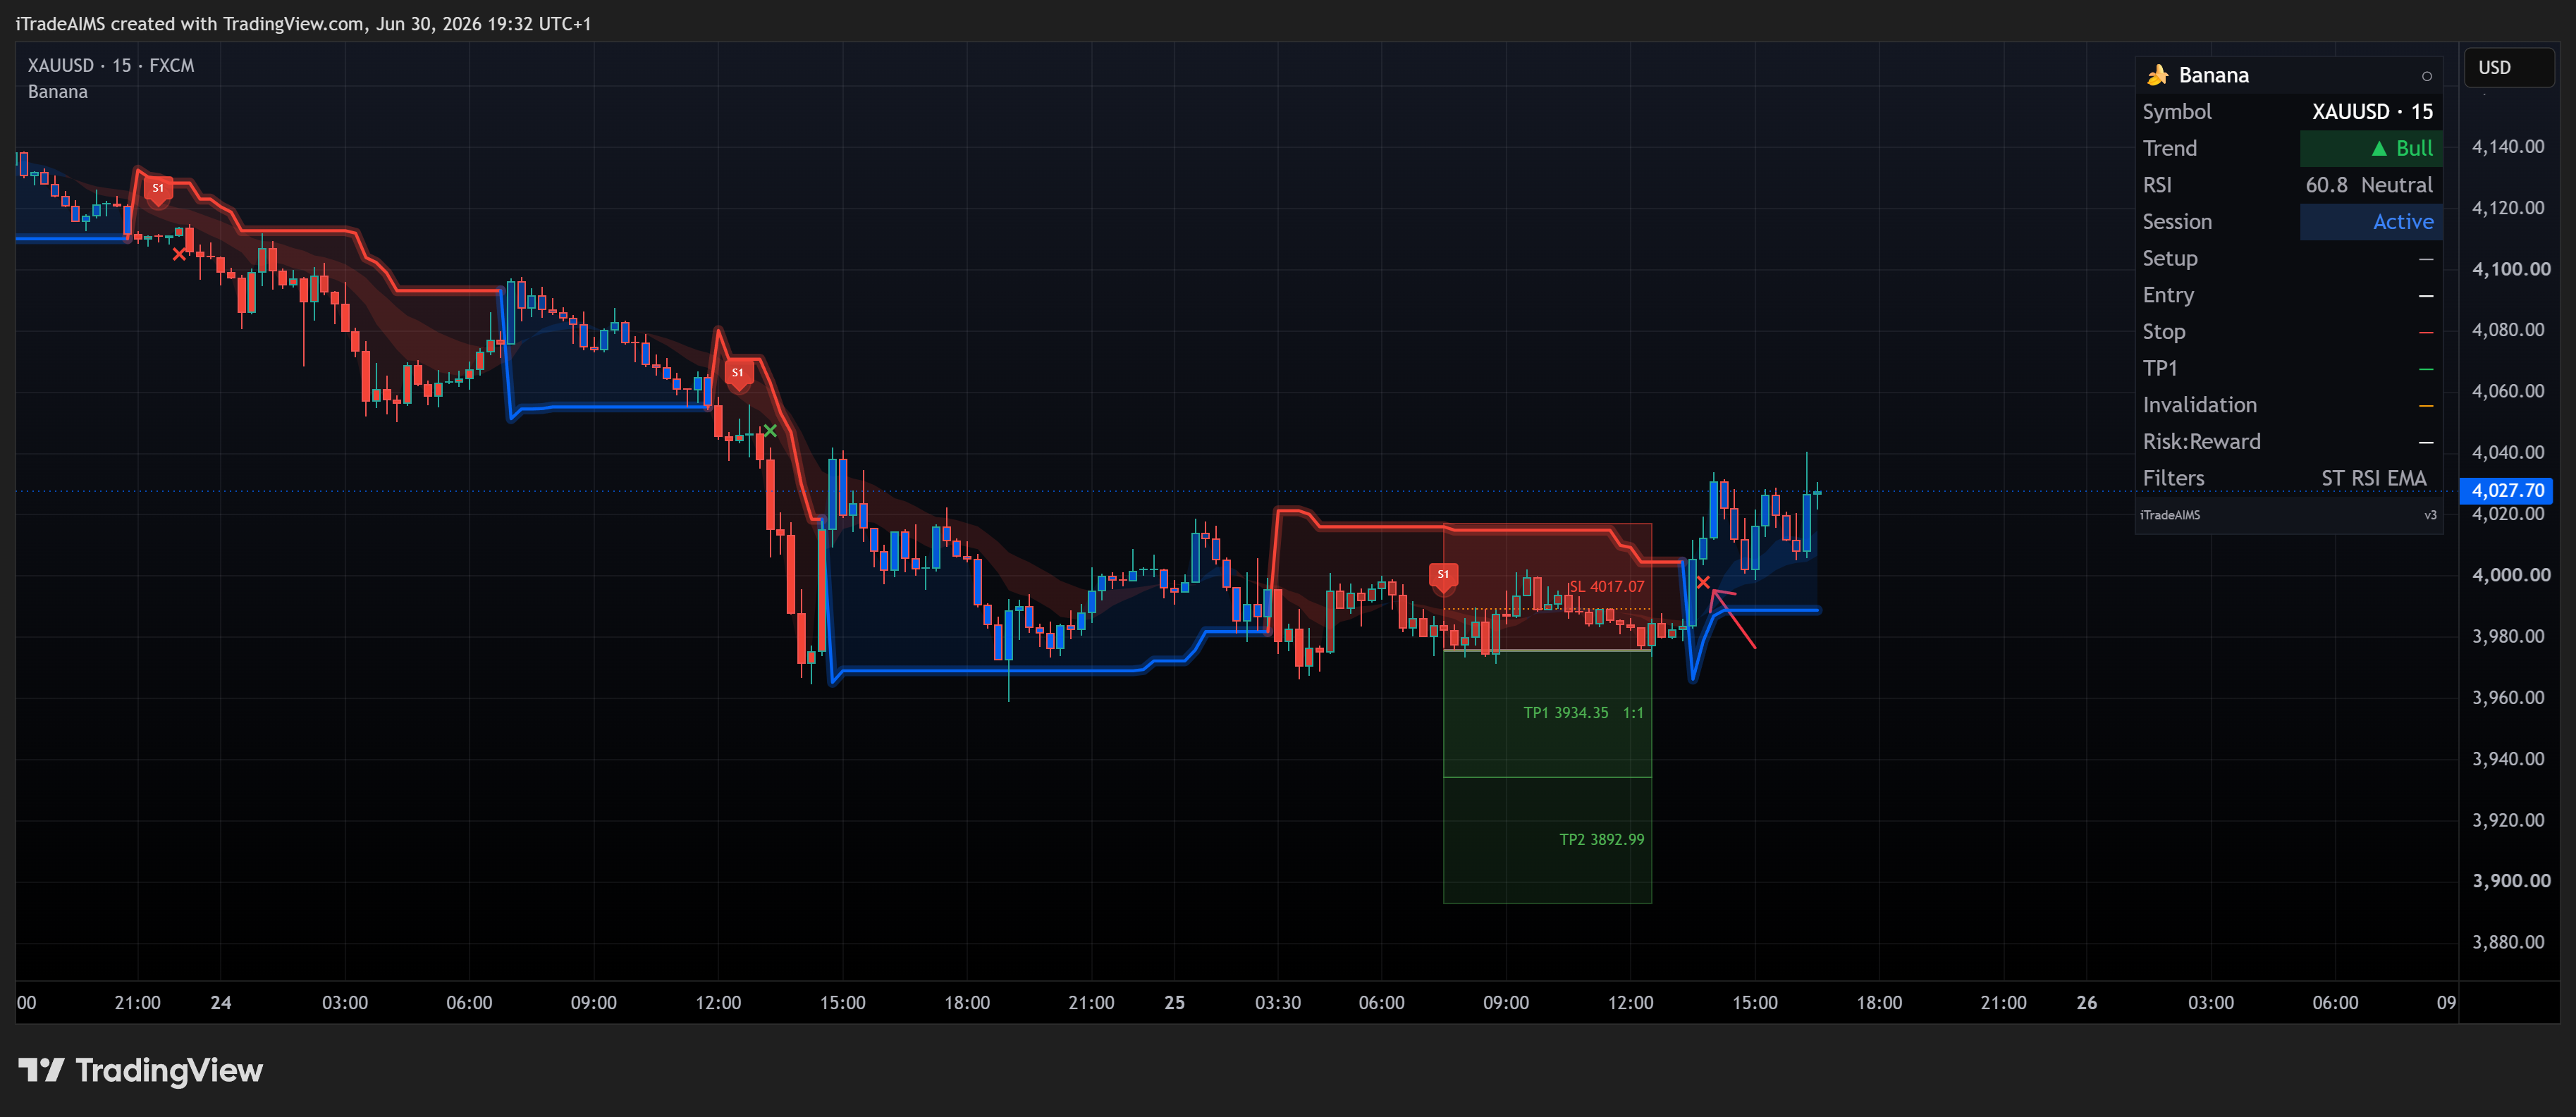Viewport: 2576px width, 1117px height.
Task: Click the Banana indicator legend under the symbol
Action: pos(58,92)
